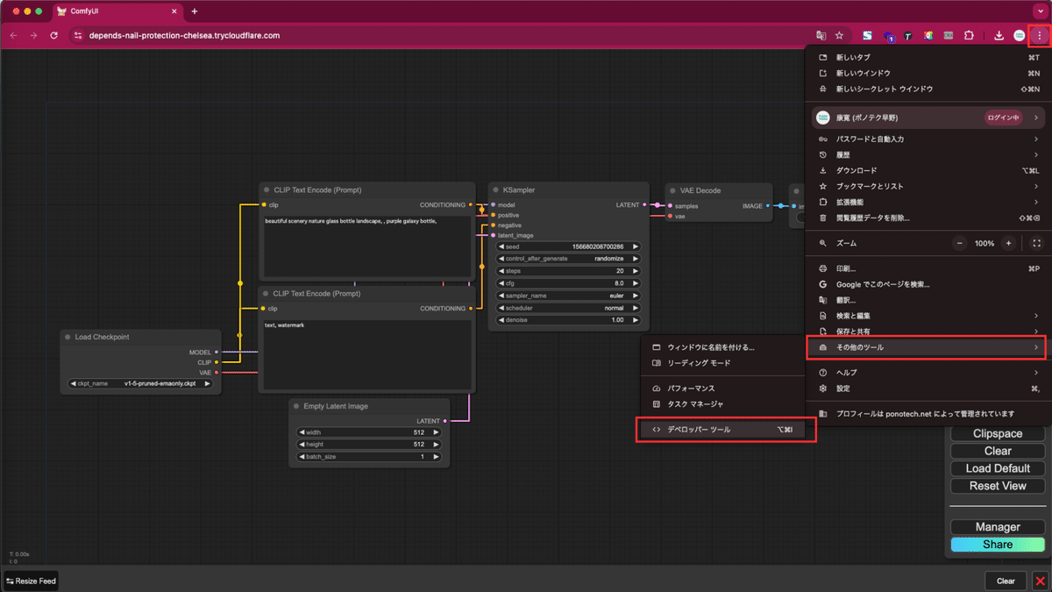
Task: Choose 印刷 from the menu
Action: pyautogui.click(x=928, y=269)
